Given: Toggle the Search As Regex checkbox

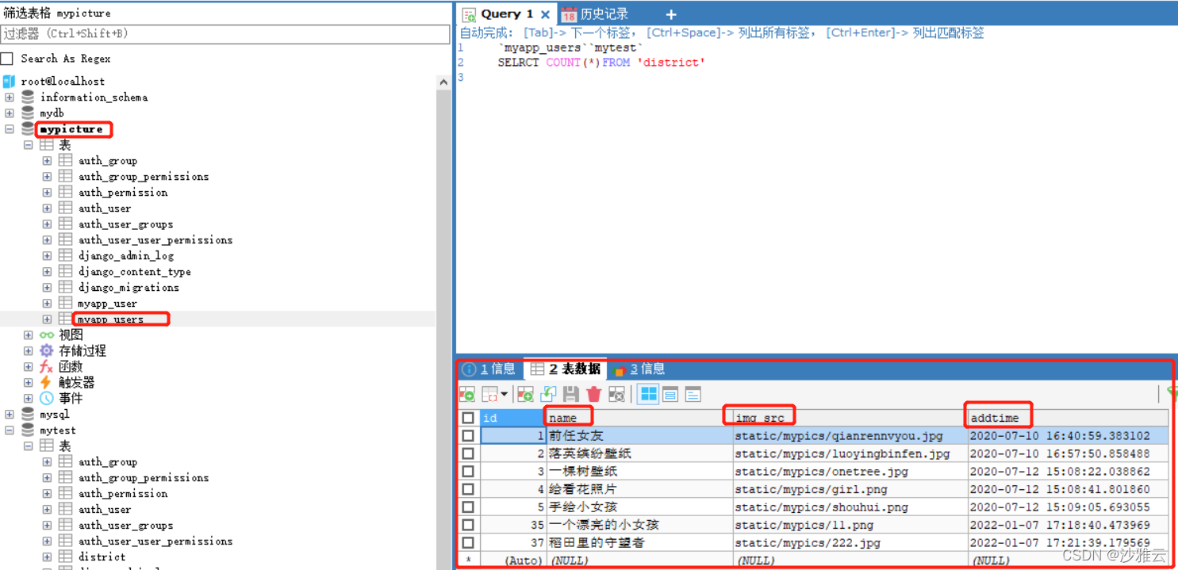Looking at the screenshot, I should pyautogui.click(x=7, y=59).
